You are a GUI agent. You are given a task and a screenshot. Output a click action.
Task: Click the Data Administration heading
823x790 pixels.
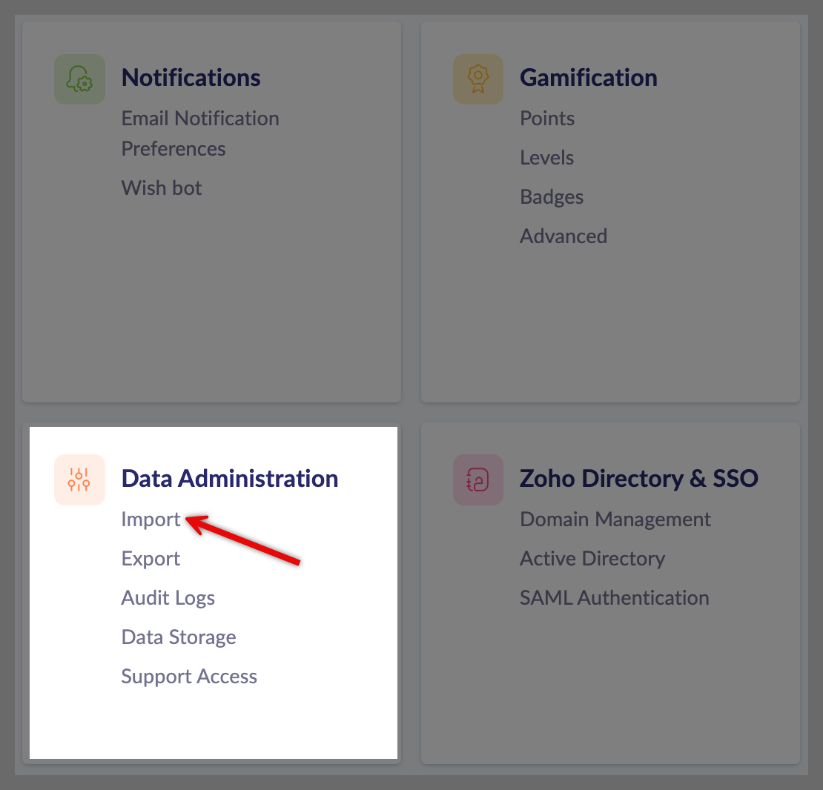tap(230, 479)
